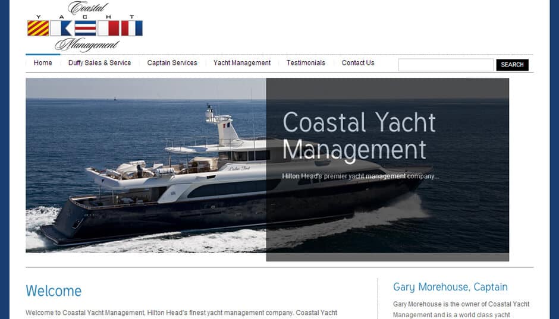This screenshot has width=559, height=319.
Task: Click the yacht hero banner image
Action: pos(268,166)
